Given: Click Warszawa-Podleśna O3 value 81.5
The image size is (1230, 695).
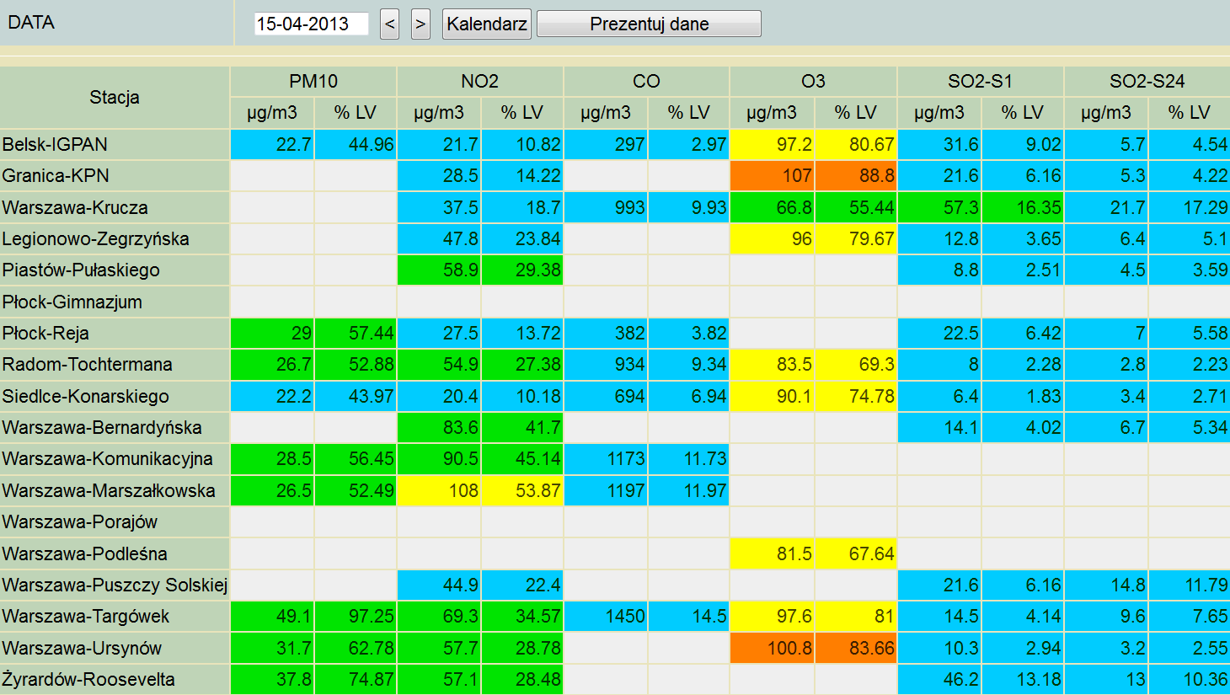Looking at the screenshot, I should [x=773, y=553].
